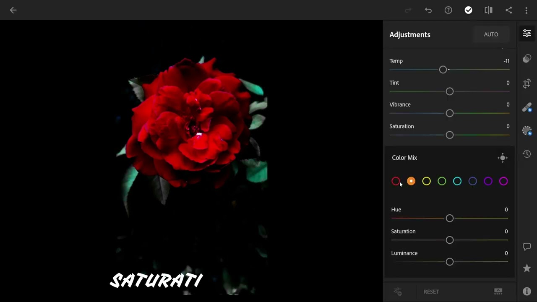Click the Color Mix Saturation slider handle

tap(450, 240)
